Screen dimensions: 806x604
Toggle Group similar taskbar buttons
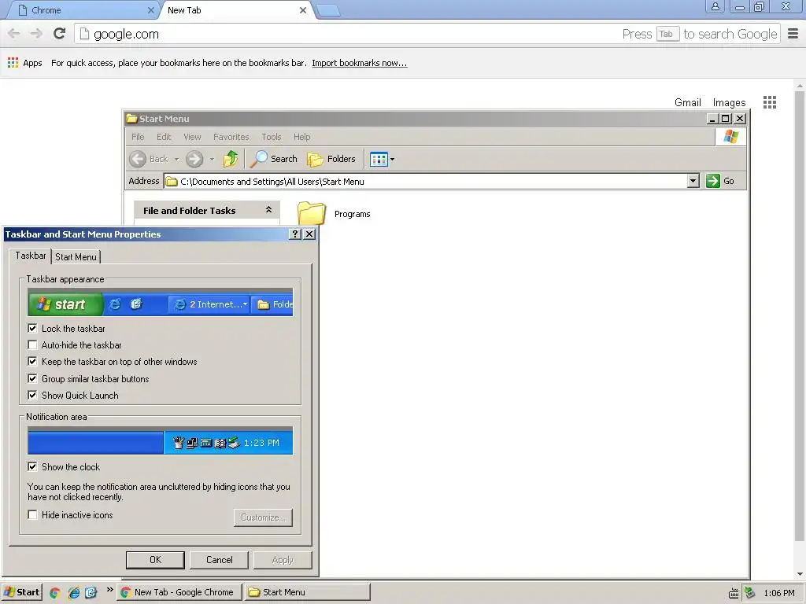[32, 379]
